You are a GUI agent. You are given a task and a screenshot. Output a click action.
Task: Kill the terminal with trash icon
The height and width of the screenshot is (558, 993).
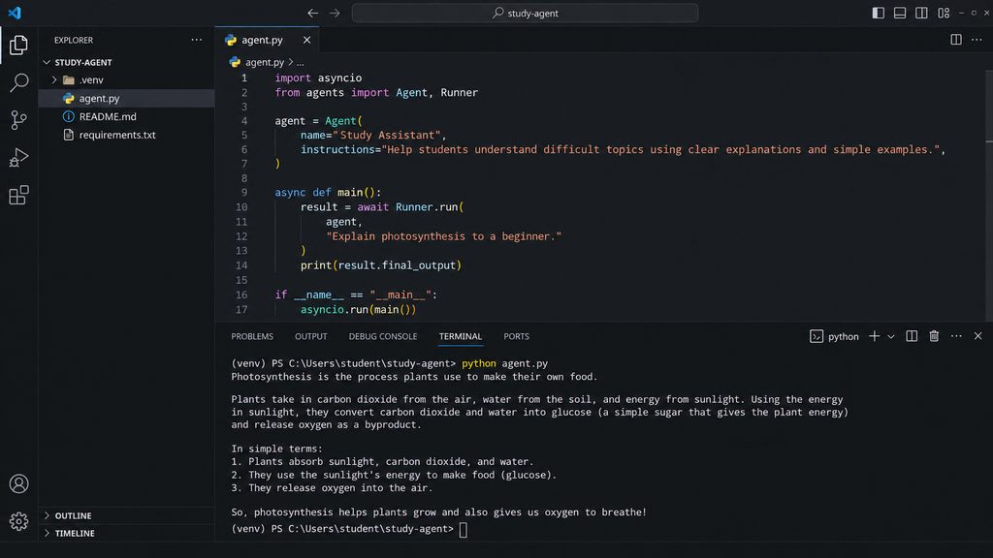[934, 336]
